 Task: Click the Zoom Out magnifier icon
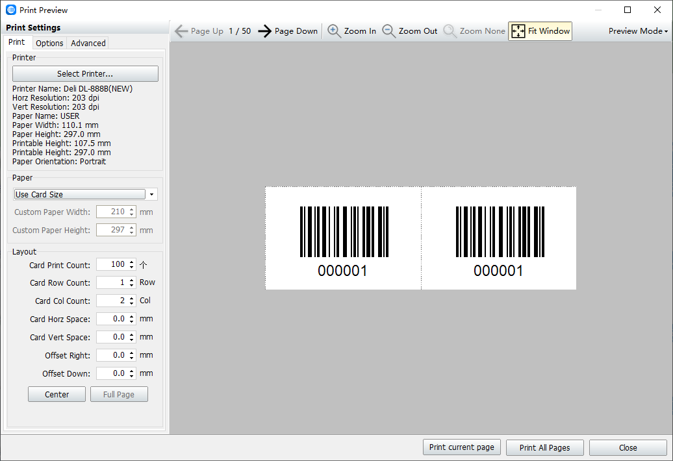[x=389, y=31]
